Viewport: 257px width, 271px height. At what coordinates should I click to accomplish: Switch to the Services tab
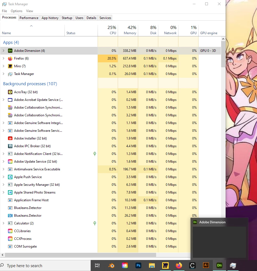point(105,18)
